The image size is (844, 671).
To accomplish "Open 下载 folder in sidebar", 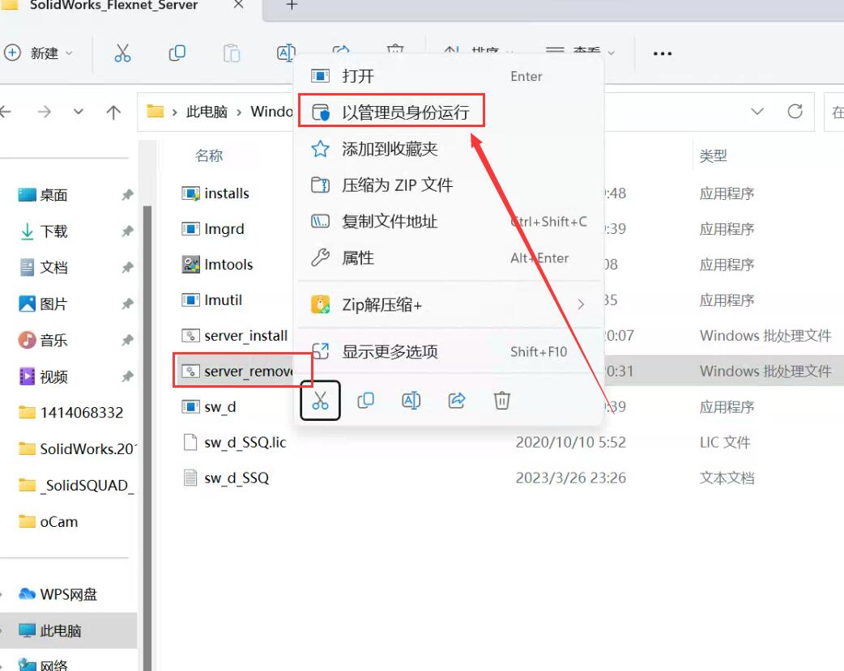I will pyautogui.click(x=53, y=231).
